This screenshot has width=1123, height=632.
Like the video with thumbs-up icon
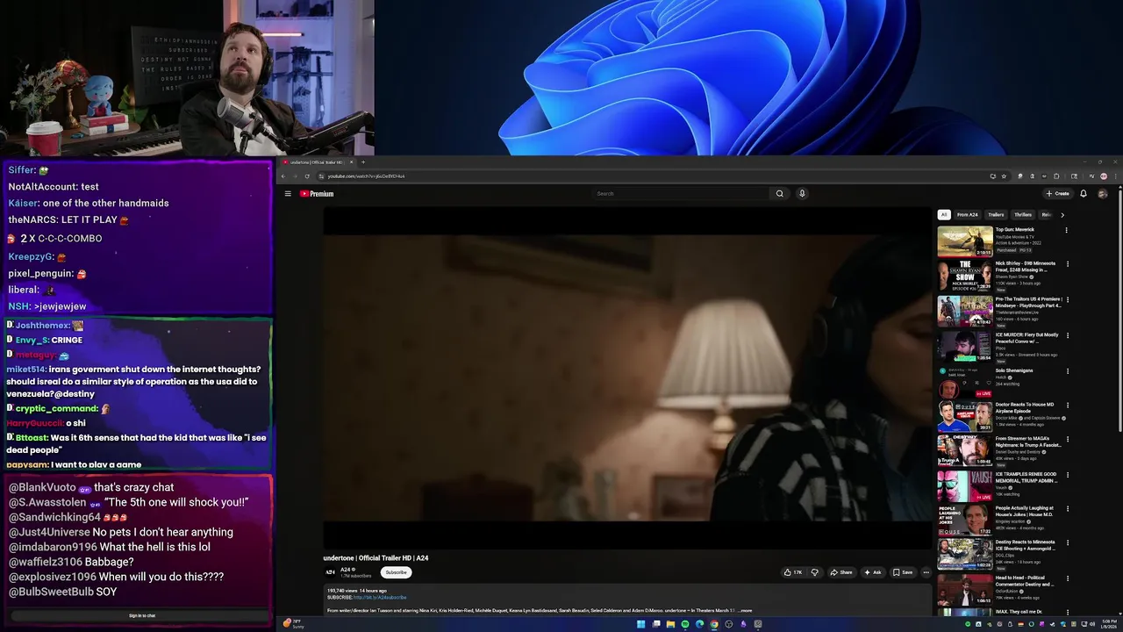point(793,572)
